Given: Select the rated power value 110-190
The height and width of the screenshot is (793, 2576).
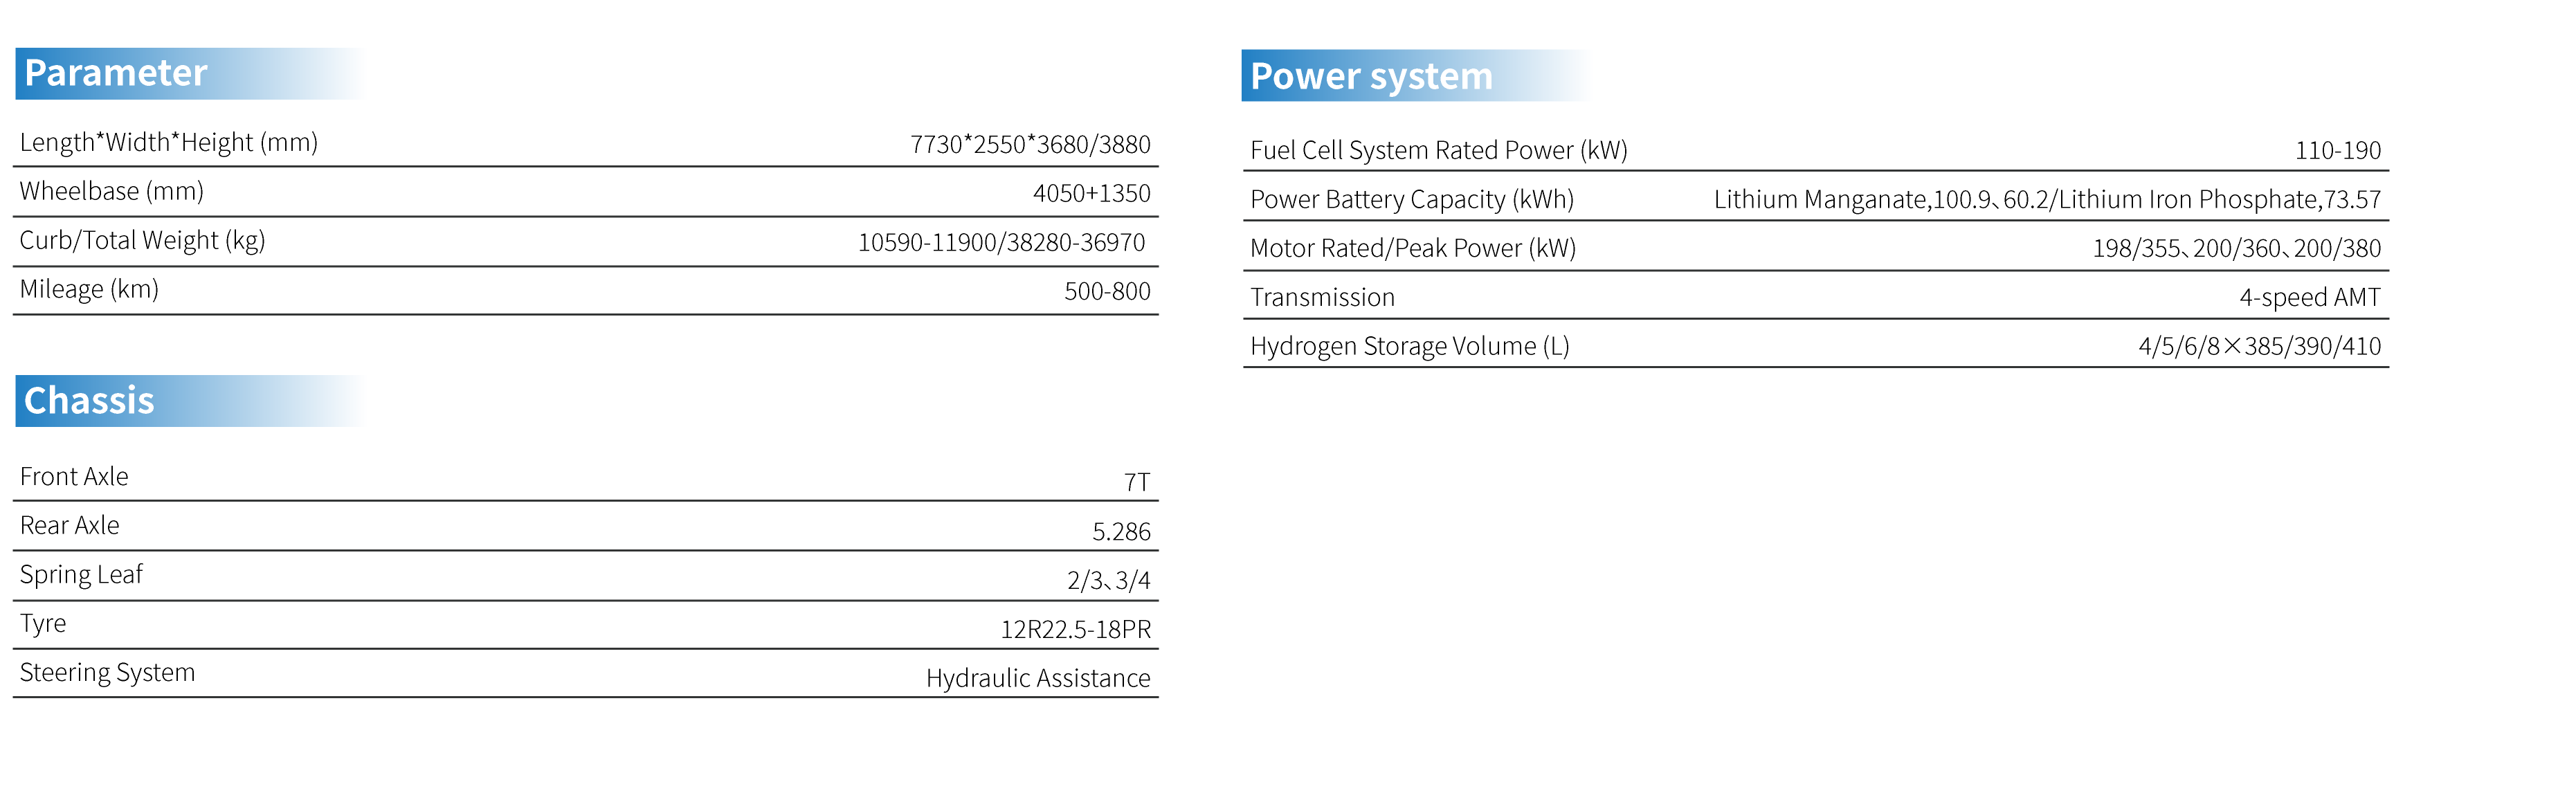Looking at the screenshot, I should 2338,151.
